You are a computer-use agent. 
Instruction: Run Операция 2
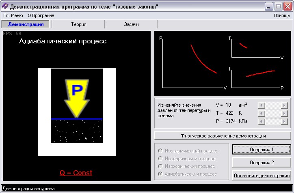pyautogui.click(x=262, y=163)
